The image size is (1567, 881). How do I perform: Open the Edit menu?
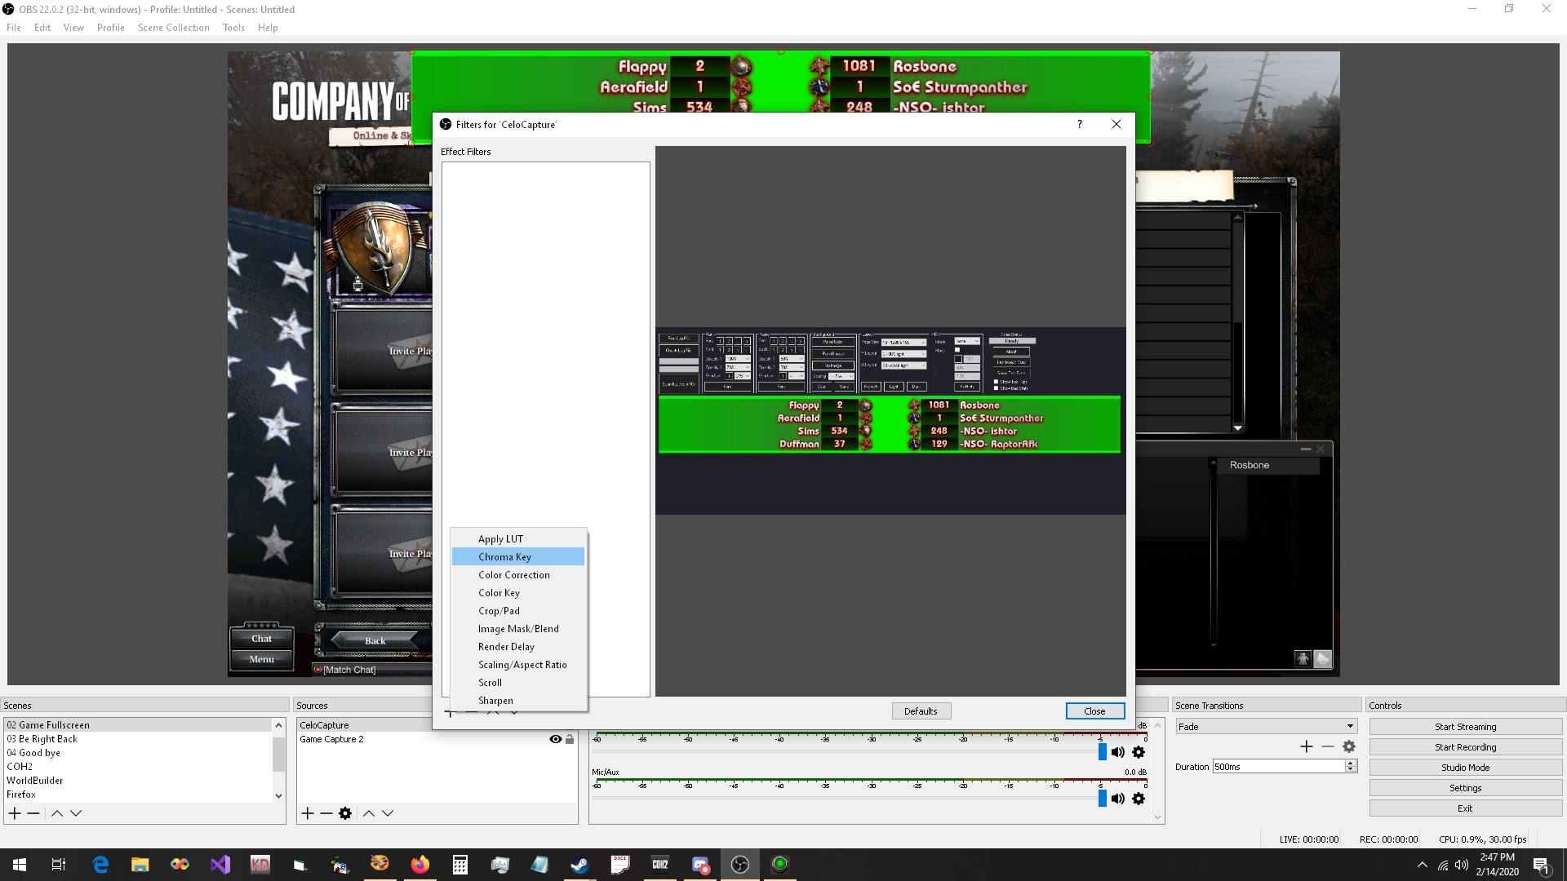pos(42,27)
